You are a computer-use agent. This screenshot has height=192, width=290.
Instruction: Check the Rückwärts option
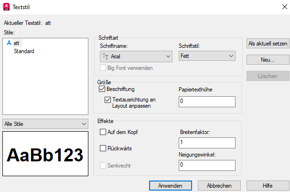coord(103,148)
